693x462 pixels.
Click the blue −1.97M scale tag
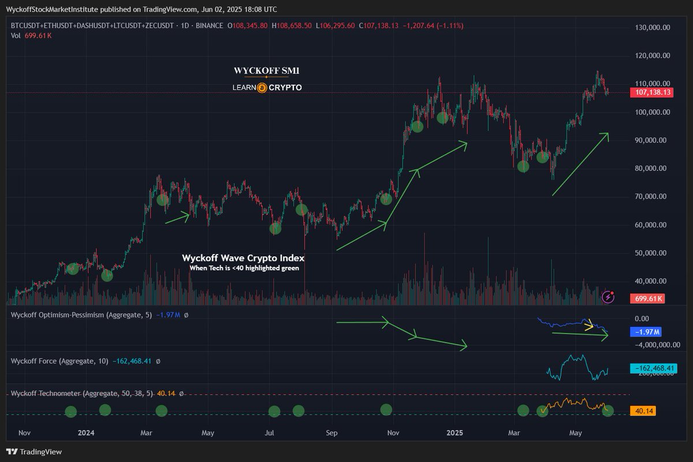647,332
